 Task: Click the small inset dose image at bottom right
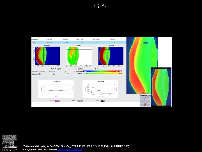click(161, 87)
